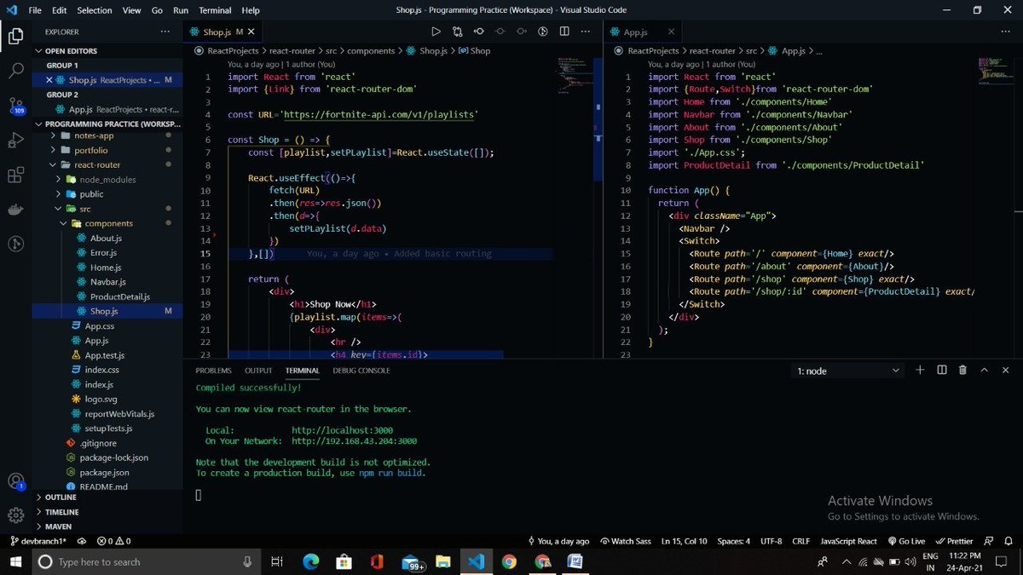This screenshot has width=1023, height=575.
Task: Click devbranch1* branch in status bar
Action: 39,541
